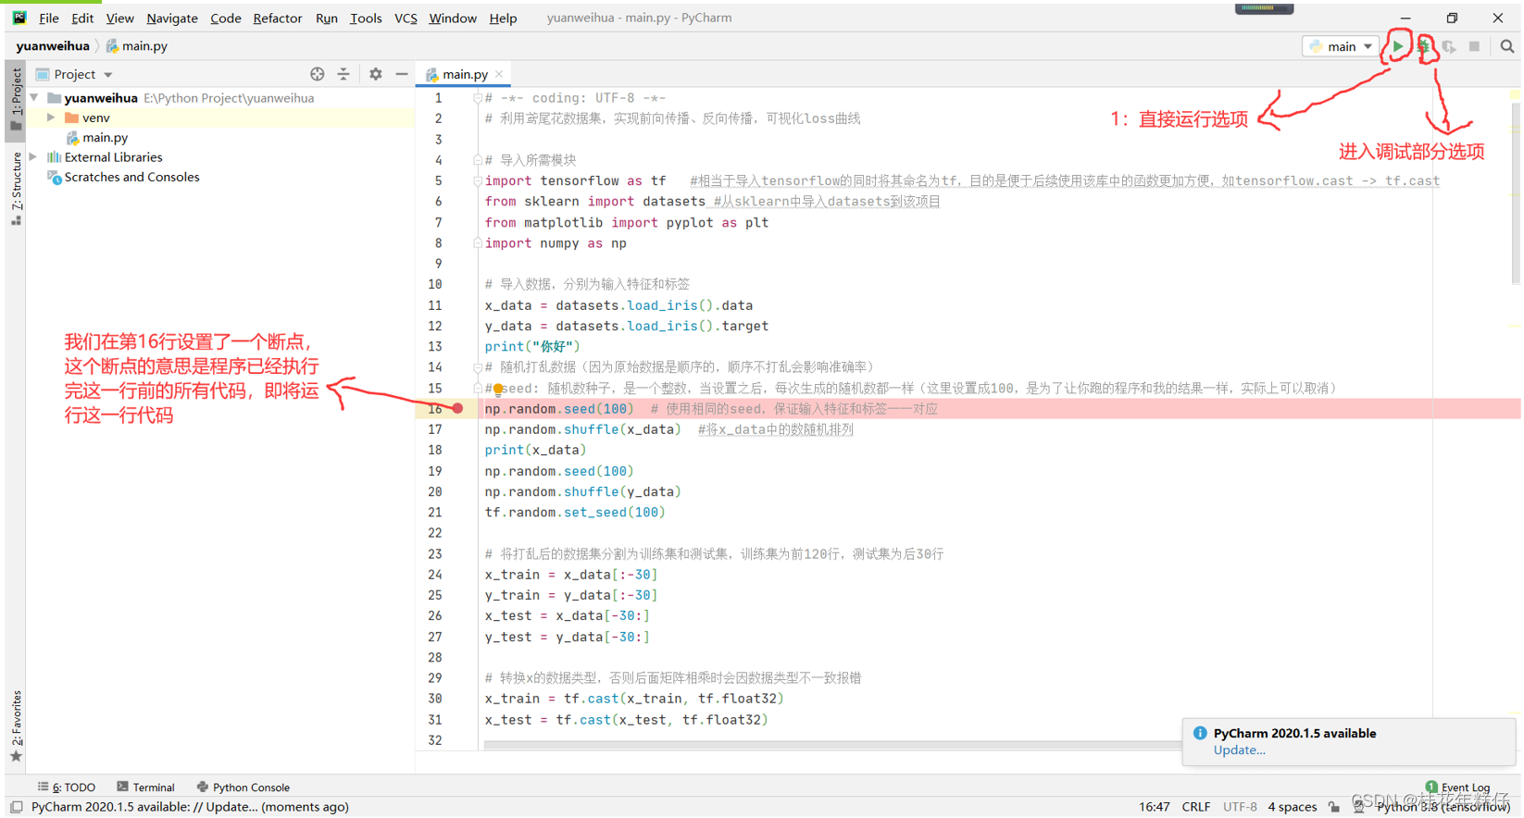Expand the venv folder

51,118
